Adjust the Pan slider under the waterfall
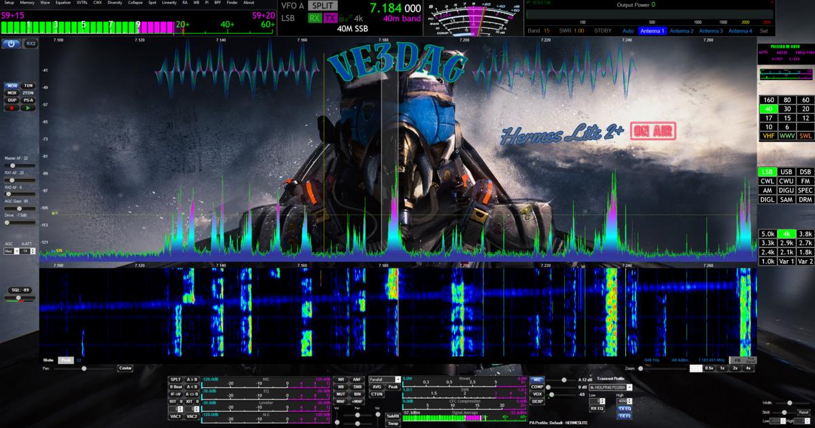 click(x=84, y=368)
